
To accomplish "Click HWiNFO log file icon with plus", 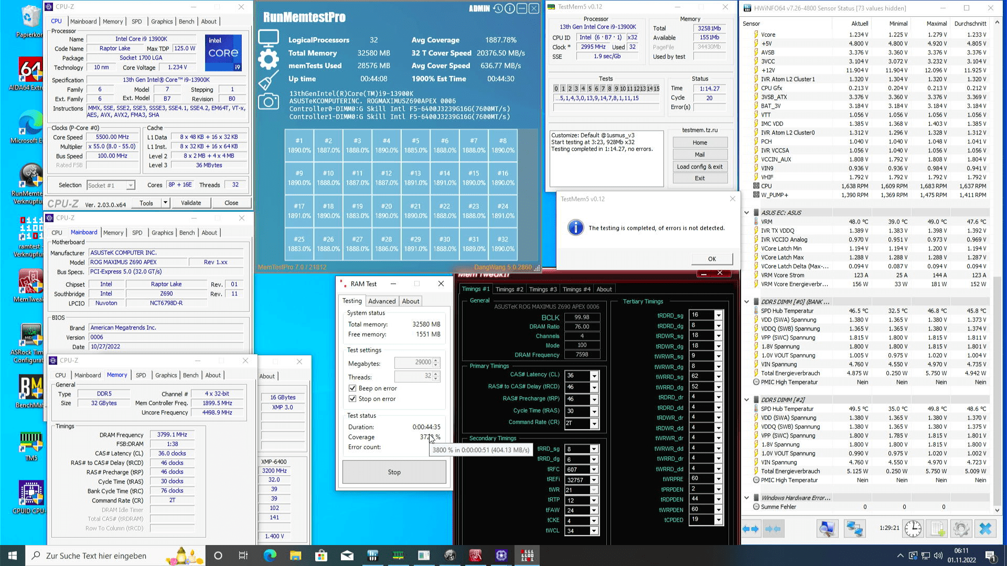I will click(937, 529).
